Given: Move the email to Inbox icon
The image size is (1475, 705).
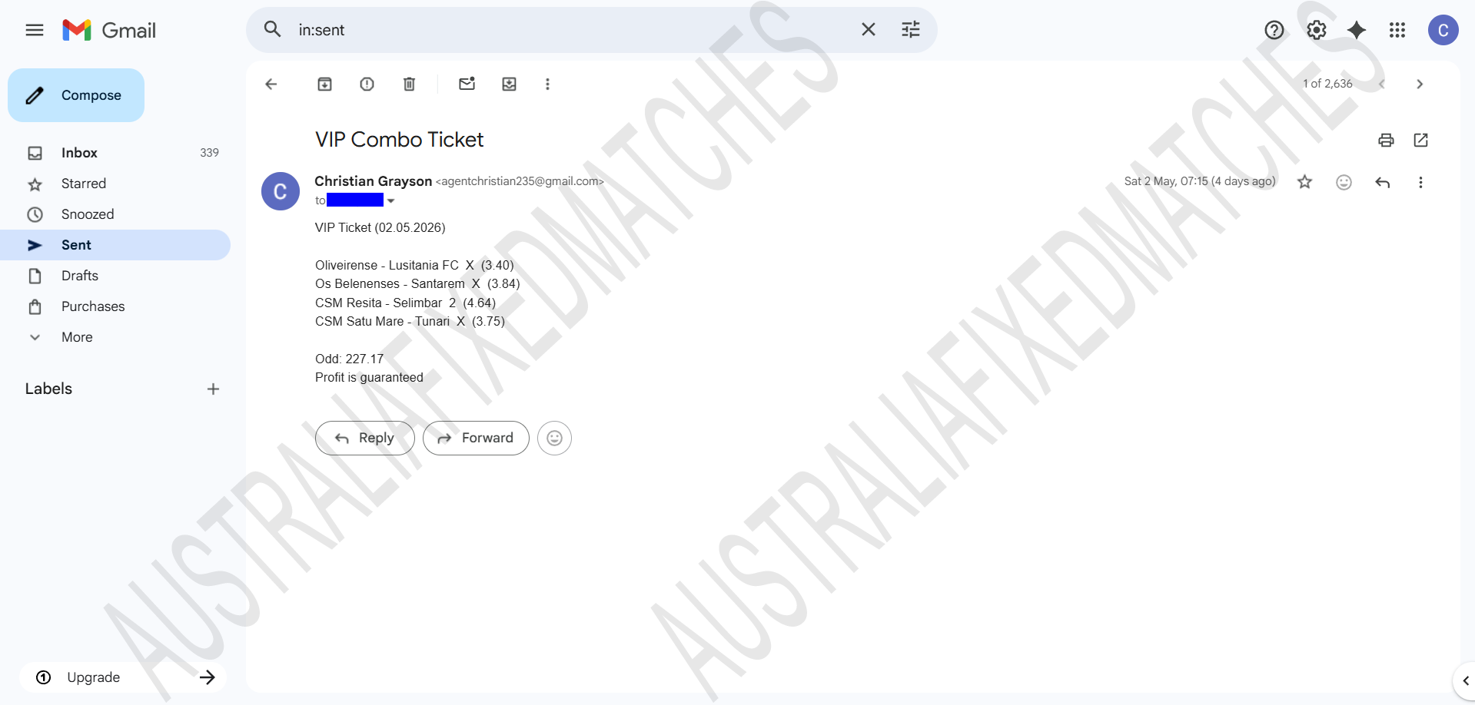Looking at the screenshot, I should 509,84.
